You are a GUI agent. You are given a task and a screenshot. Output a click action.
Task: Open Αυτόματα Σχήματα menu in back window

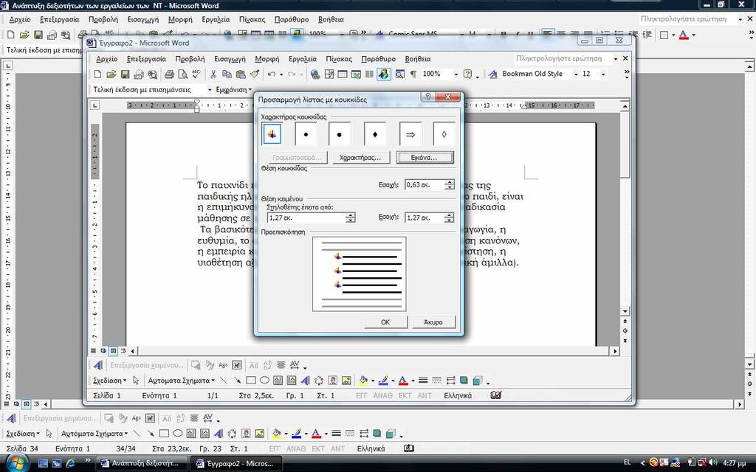[x=94, y=434]
